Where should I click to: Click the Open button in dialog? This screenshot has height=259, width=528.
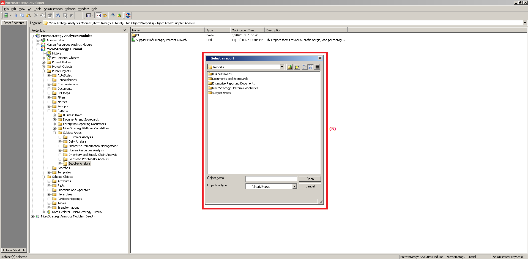(310, 179)
